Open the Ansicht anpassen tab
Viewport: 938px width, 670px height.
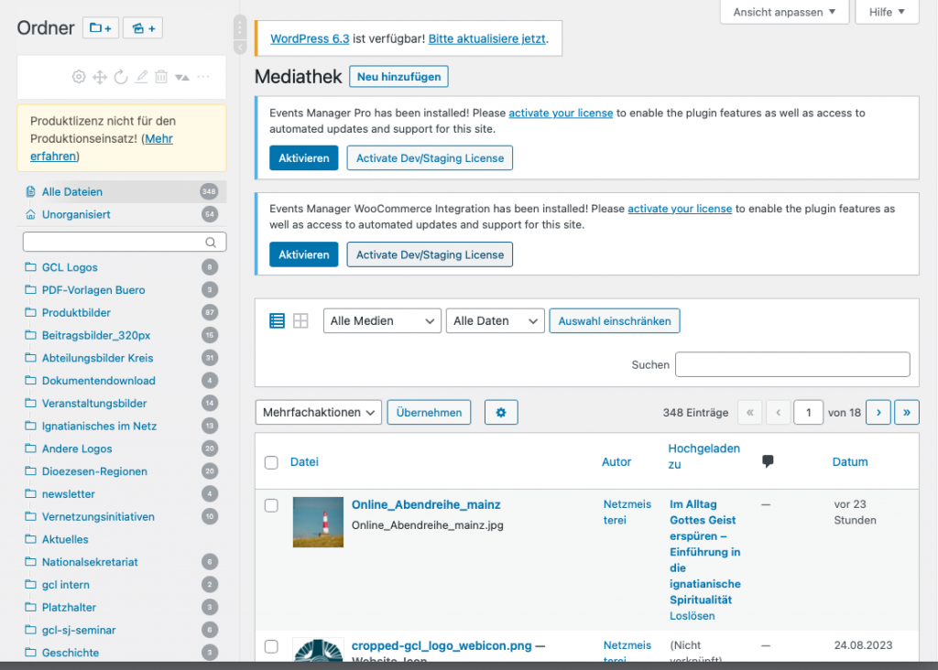tap(784, 12)
